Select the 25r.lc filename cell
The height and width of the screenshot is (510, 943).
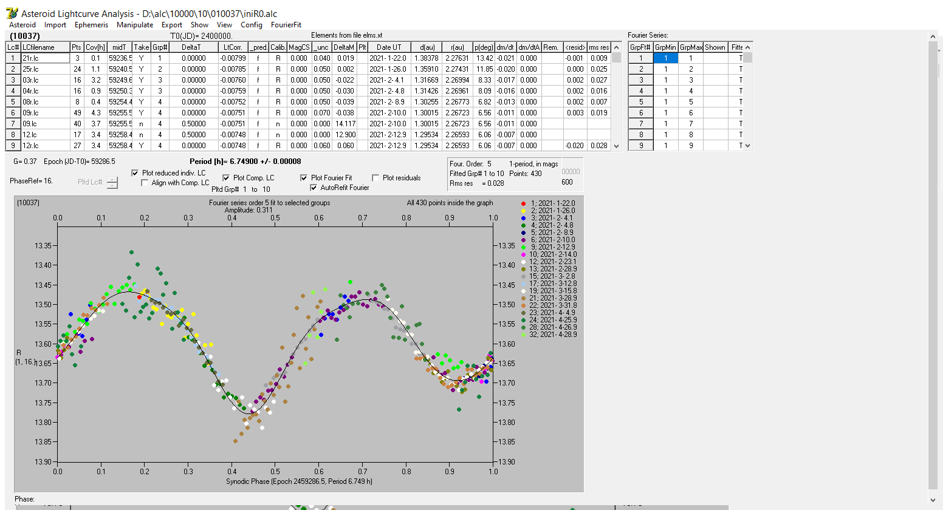45,69
